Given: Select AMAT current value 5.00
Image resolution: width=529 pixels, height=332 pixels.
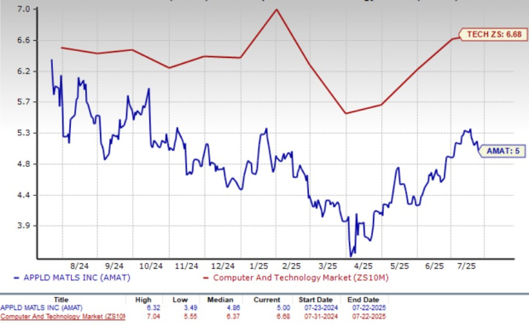Looking at the screenshot, I should click(283, 308).
